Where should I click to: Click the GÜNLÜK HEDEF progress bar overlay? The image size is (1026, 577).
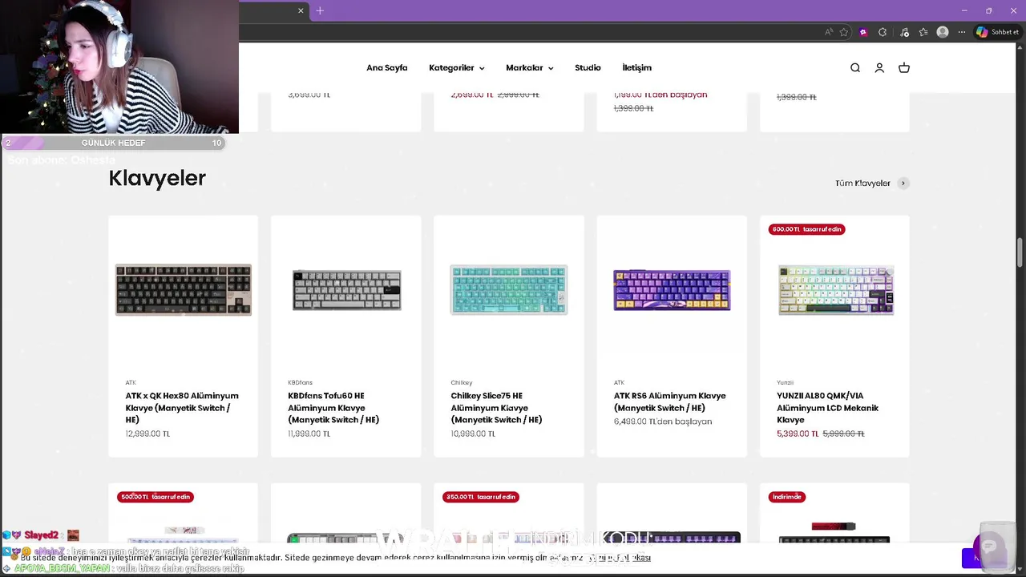coord(113,143)
